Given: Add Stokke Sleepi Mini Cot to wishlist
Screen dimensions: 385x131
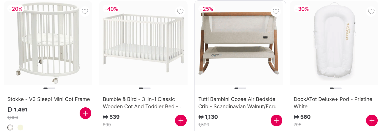Looking at the screenshot, I should 85,12.
